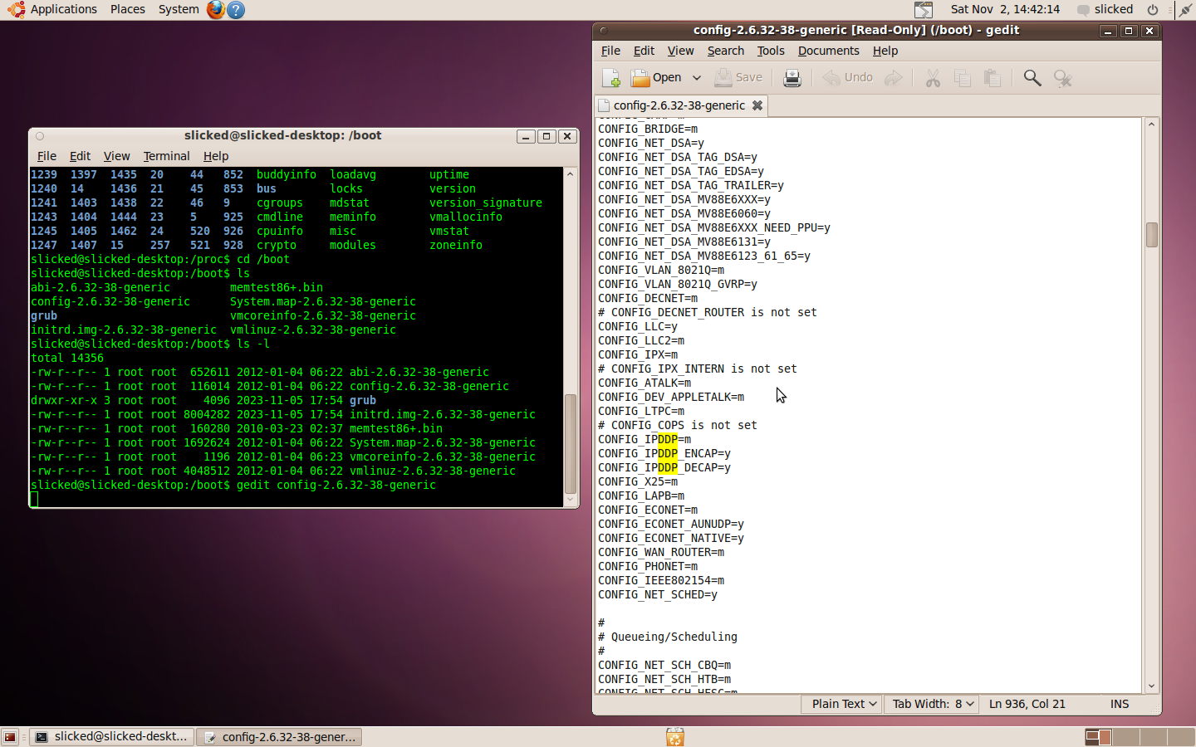Screen dimensions: 1196x747
Task: Click the Ubuntu logo in the top panel
Action: point(17,9)
